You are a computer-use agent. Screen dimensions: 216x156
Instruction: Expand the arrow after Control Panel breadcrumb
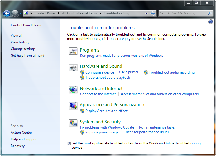[59, 13]
